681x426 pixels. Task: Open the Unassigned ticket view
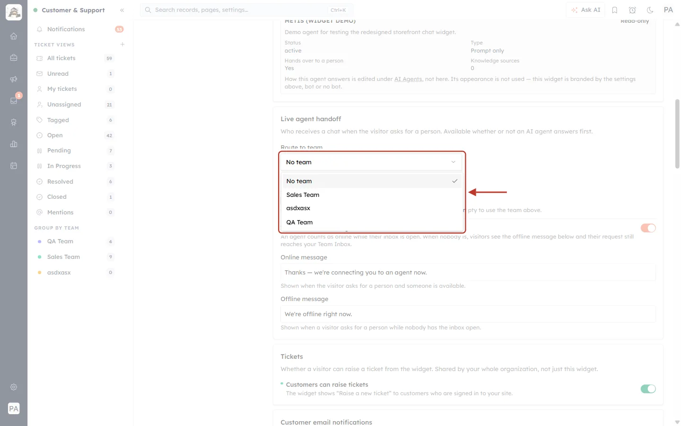pyautogui.click(x=76, y=105)
